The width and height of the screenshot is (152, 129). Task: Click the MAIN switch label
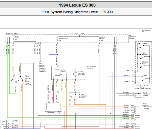tap(145, 75)
